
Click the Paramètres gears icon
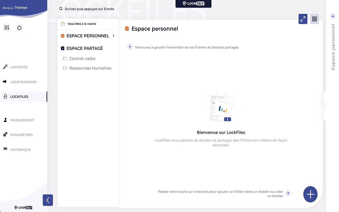tap(5, 135)
